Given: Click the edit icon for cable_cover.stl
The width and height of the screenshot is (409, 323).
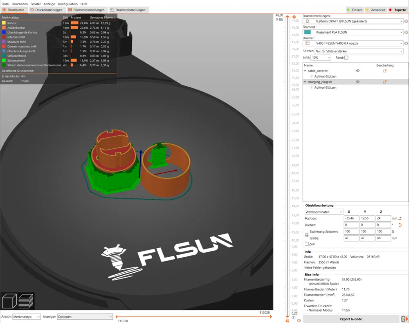Looking at the screenshot, I should pyautogui.click(x=384, y=71).
